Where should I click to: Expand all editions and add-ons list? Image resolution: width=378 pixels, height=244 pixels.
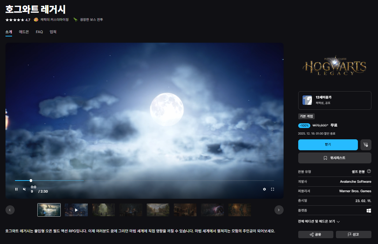click(x=319, y=221)
